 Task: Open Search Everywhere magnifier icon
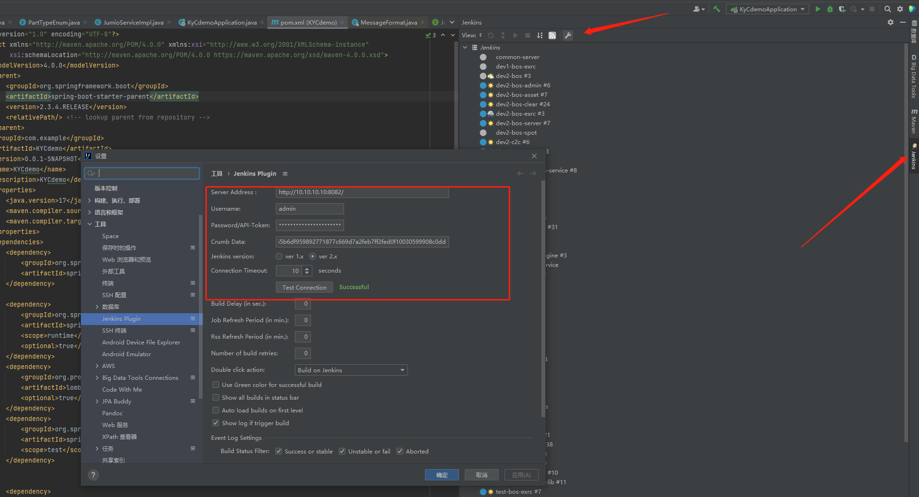coord(888,9)
